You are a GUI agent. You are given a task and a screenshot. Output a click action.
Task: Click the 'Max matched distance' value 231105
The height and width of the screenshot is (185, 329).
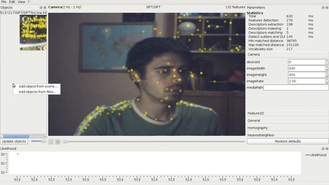293,45
